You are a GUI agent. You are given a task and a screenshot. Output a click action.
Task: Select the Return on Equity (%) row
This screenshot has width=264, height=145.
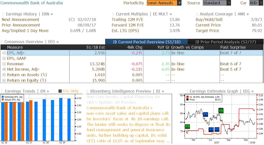tap(132, 80)
